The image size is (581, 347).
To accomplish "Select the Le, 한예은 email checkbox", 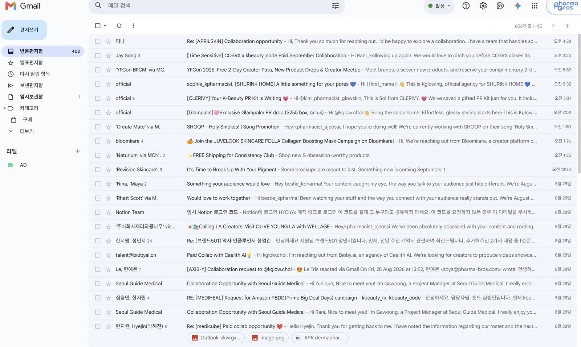I will click(x=98, y=269).
